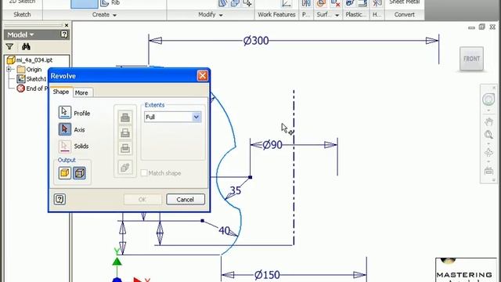Click the Solids selector button

coord(64,146)
